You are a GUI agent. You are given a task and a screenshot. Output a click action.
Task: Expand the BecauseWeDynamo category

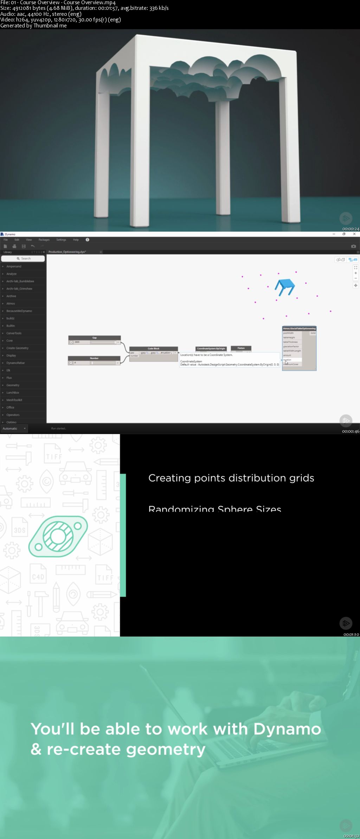pyautogui.click(x=23, y=311)
